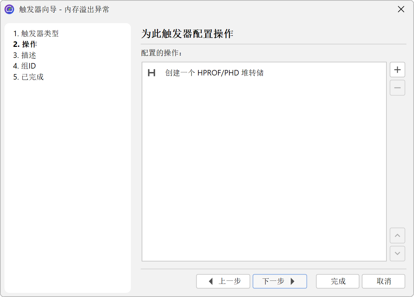Go back with 上一步 button
Screen dimensions: 414x297
(x=223, y=281)
